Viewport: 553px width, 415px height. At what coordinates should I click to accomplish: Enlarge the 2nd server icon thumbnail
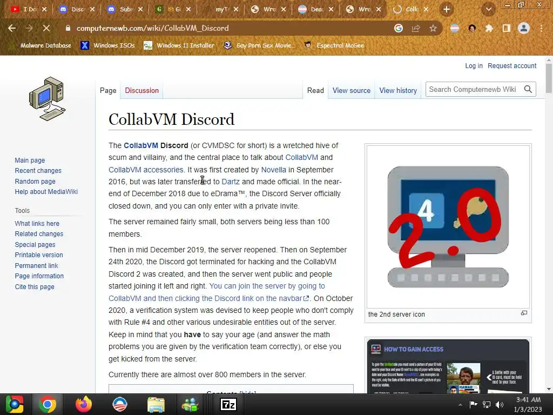pos(524,313)
